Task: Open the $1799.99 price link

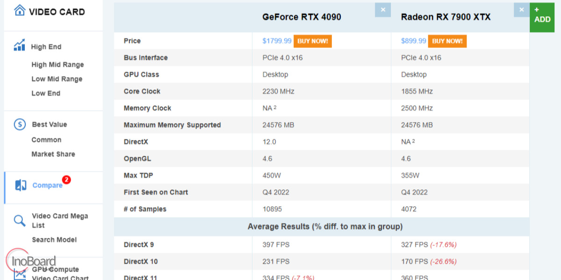Action: click(x=277, y=41)
